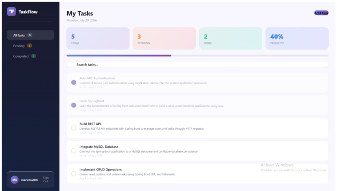Select the Implement CRUD Operations title
Screen dimensions: 337x191
pos(101,170)
